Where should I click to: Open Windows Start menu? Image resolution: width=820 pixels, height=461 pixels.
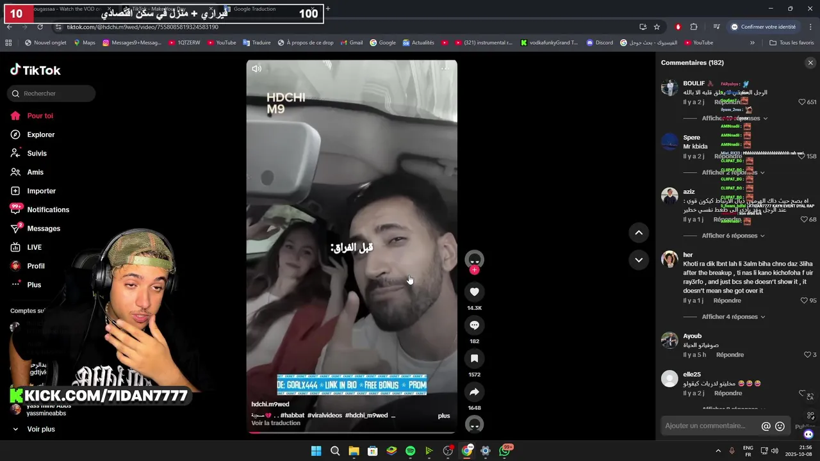[316, 451]
